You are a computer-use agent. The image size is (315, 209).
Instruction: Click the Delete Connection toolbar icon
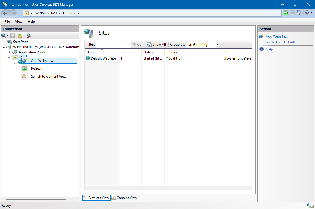click(x=29, y=36)
